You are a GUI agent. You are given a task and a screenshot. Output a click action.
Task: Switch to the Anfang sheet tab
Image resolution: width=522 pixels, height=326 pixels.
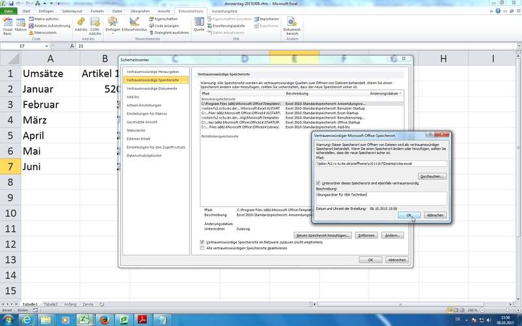pyautogui.click(x=70, y=304)
